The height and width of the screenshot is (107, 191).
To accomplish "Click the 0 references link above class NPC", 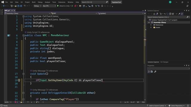I will pyautogui.click(x=44, y=32).
